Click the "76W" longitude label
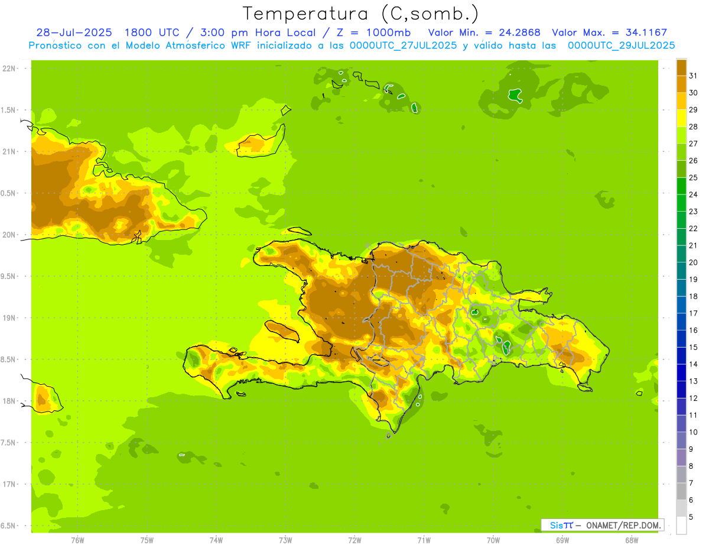 tap(77, 540)
